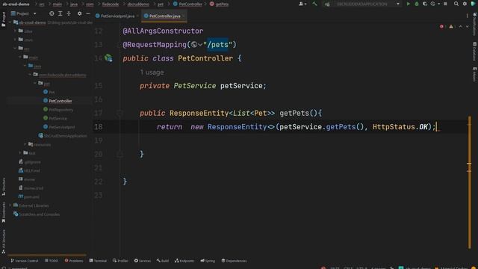Click the PetController breadcrumb in navigation bar
Screen dimensions: 478x269
(x=187, y=4)
